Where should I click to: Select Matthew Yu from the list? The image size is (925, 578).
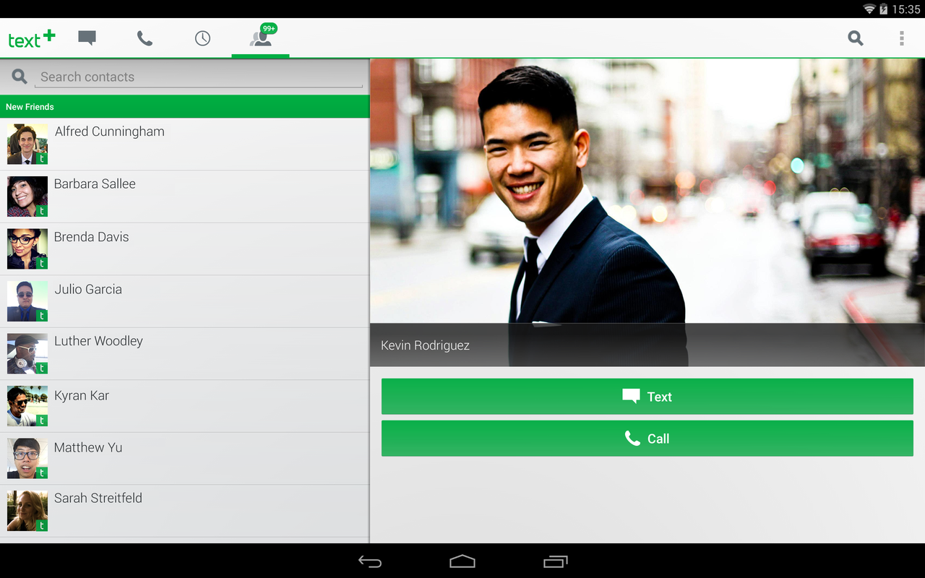184,459
